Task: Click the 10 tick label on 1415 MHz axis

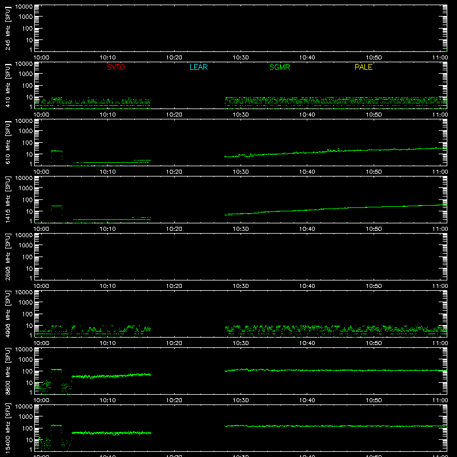Action: coord(30,211)
